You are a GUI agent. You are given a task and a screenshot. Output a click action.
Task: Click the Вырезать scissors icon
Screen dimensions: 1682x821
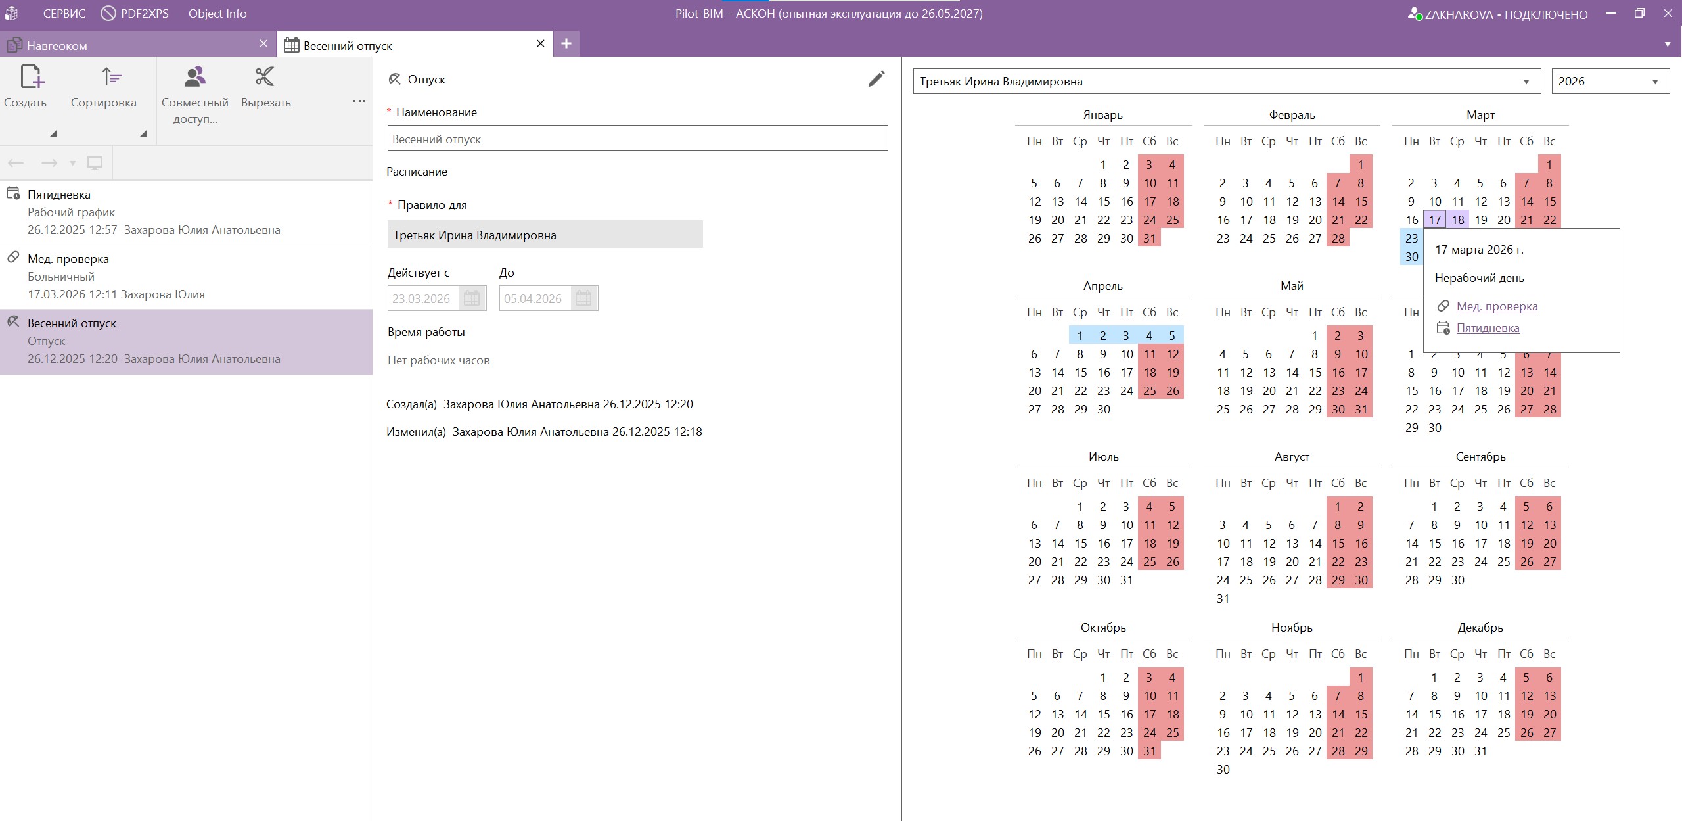tap(265, 78)
